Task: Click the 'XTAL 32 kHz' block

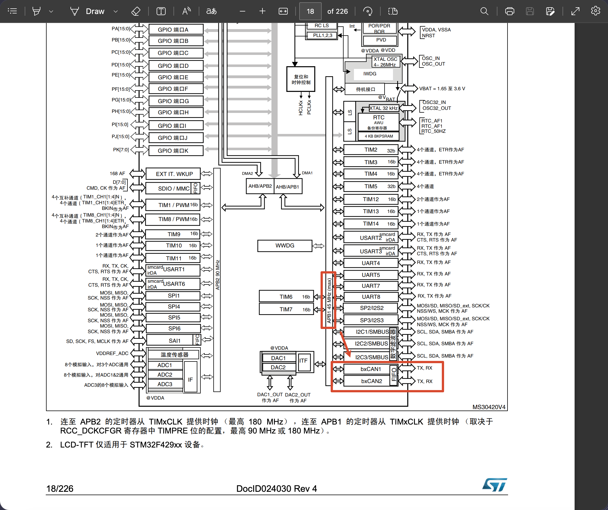Action: click(x=383, y=108)
